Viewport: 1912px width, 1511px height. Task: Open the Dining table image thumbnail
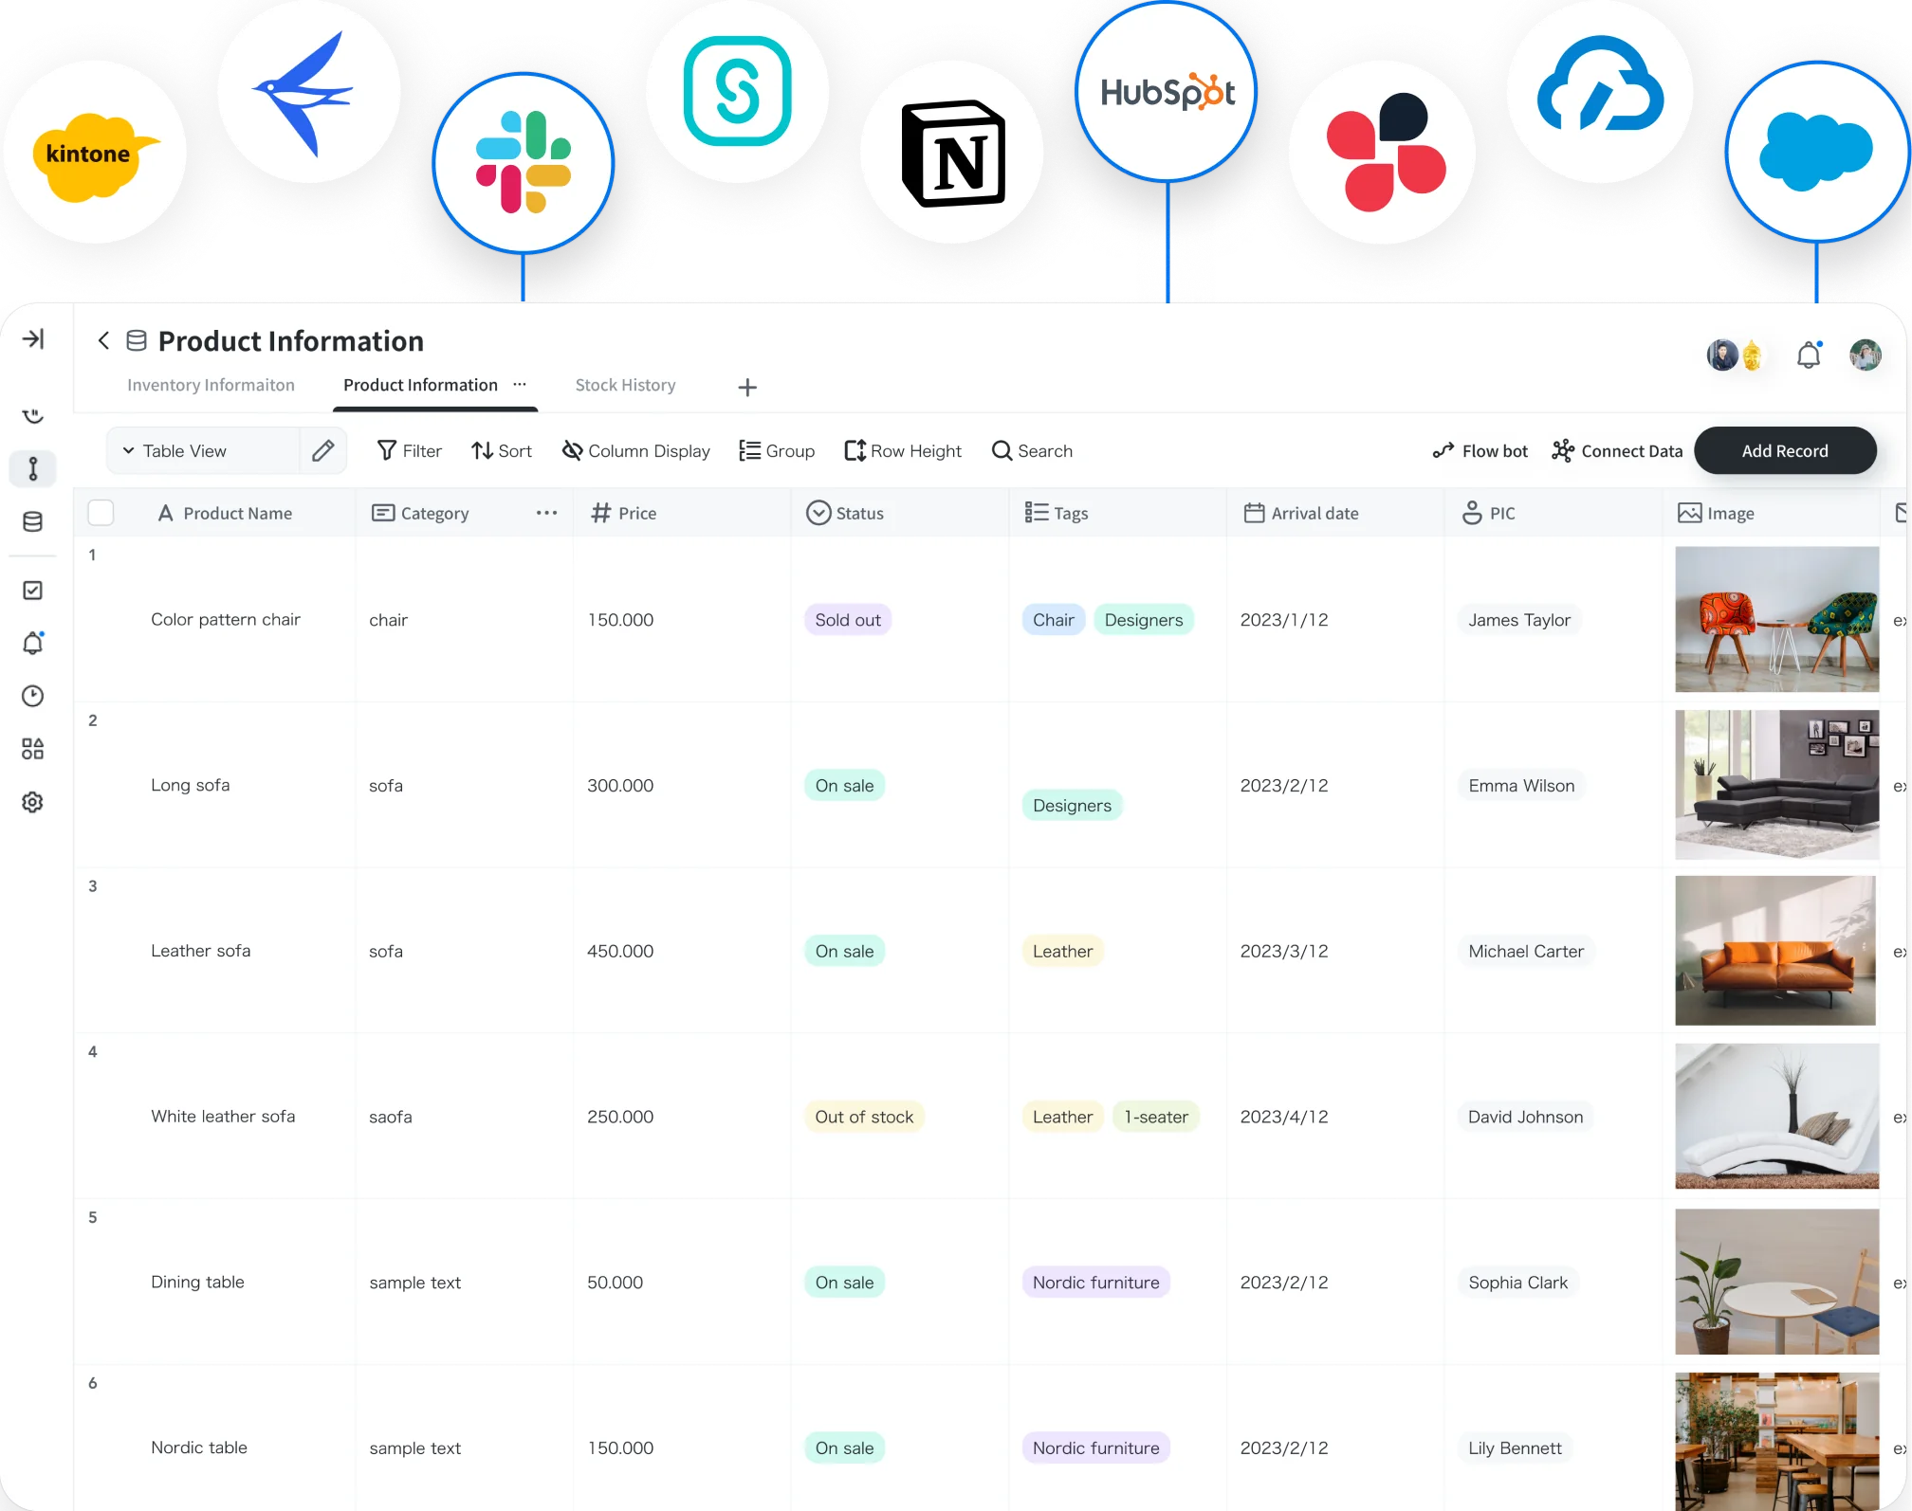coord(1776,1282)
